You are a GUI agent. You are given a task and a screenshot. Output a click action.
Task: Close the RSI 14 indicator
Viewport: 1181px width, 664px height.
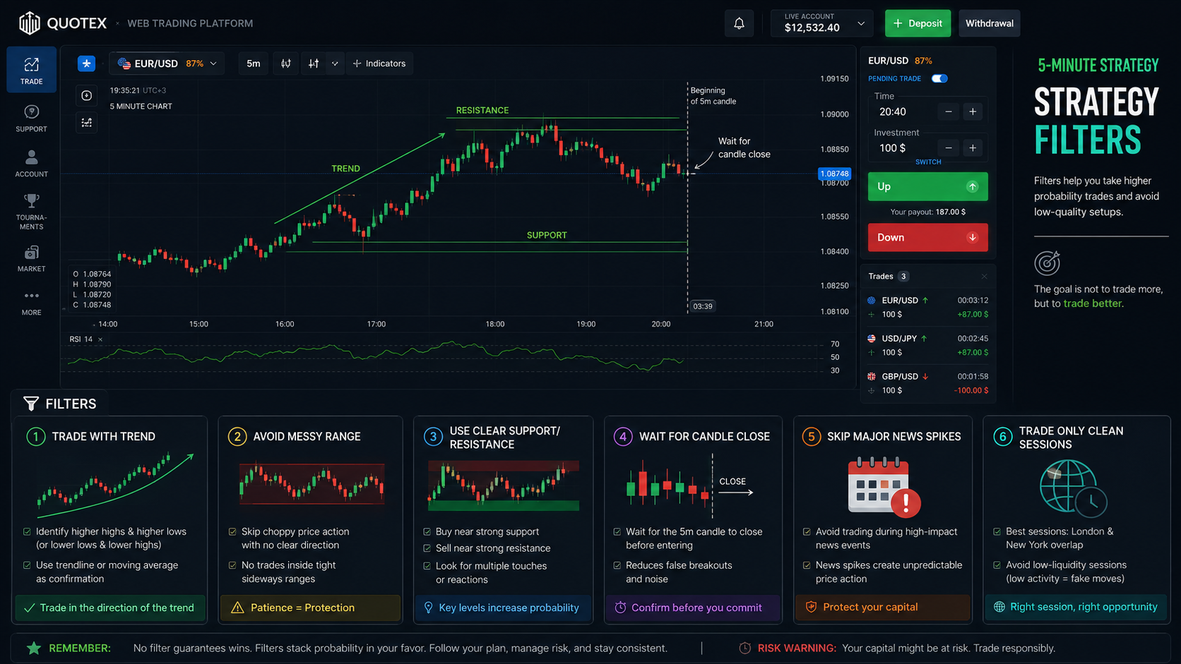(x=100, y=339)
